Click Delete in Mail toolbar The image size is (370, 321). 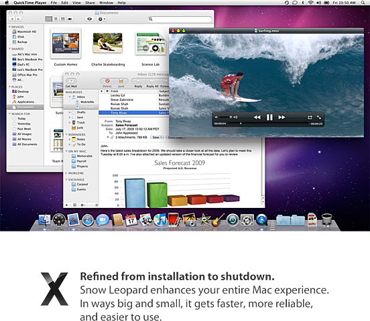click(107, 83)
